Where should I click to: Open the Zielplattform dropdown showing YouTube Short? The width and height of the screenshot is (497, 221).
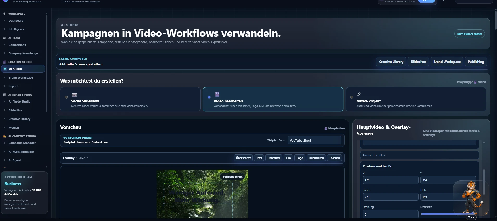point(314,140)
